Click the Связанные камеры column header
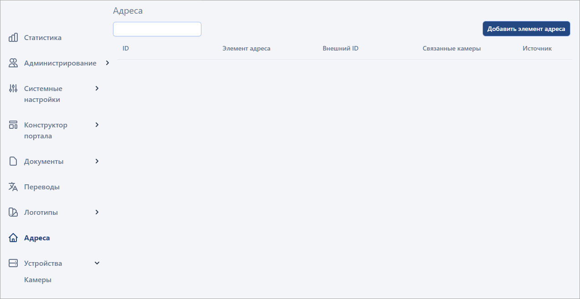Screen dimensions: 580x299 (x=451, y=48)
